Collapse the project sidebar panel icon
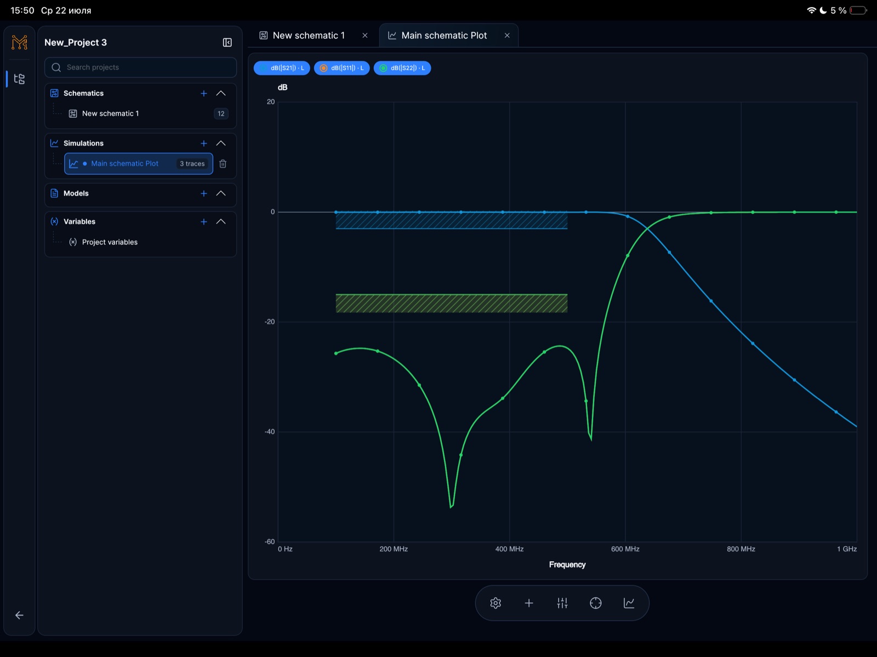This screenshot has height=657, width=877. pos(227,43)
